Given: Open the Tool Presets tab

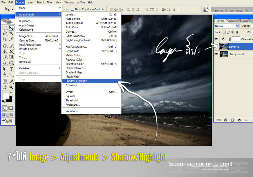Looking at the screenshot, I should point(236,10).
